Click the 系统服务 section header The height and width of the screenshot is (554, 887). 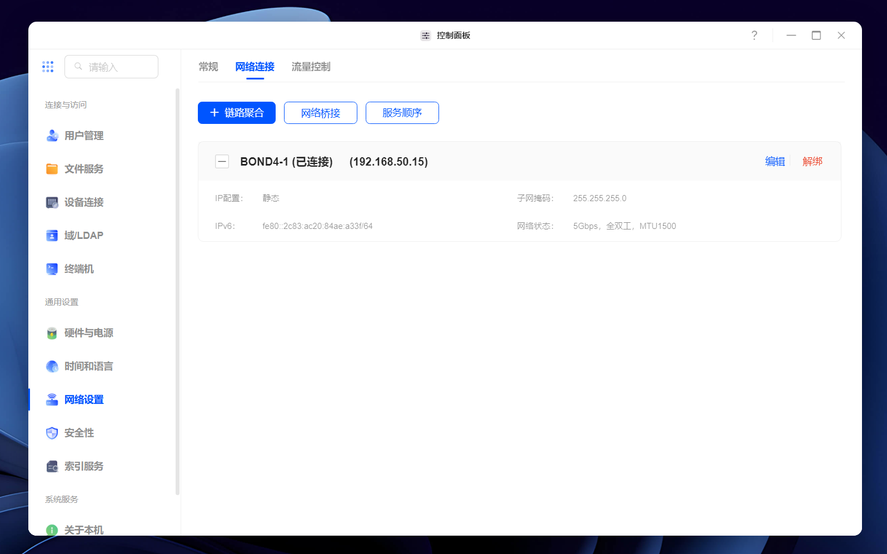[62, 500]
